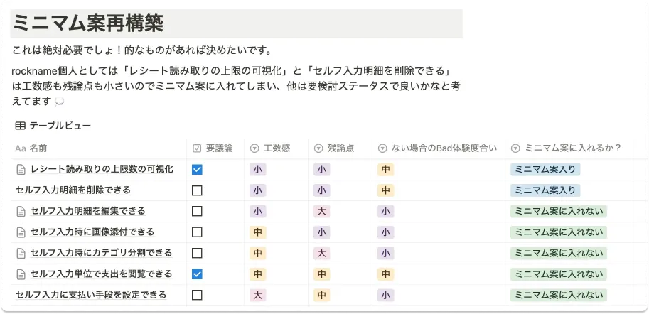Click the heading ミニマム案再構築
Image resolution: width=649 pixels, height=314 pixels.
pos(88,23)
